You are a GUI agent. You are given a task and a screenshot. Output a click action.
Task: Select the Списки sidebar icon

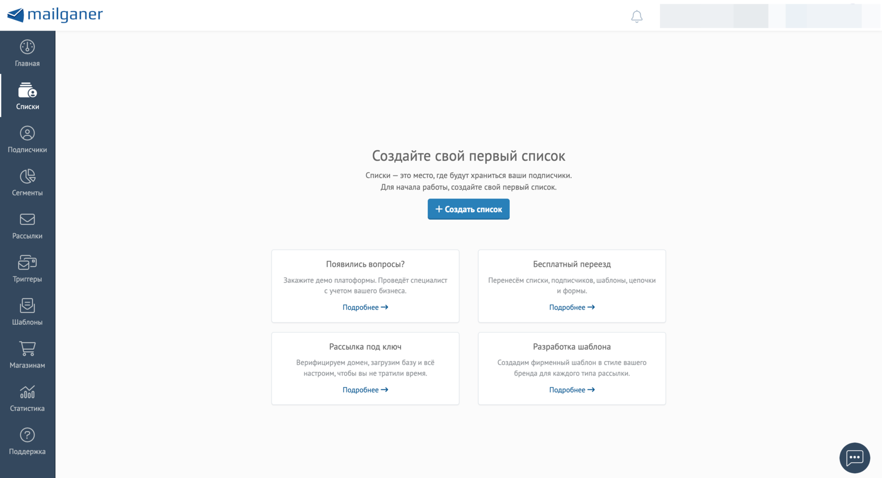27,90
